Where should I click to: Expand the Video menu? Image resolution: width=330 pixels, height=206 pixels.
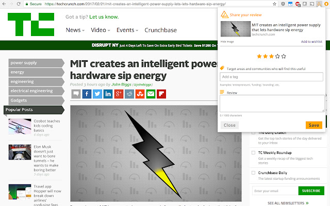click(101, 30)
